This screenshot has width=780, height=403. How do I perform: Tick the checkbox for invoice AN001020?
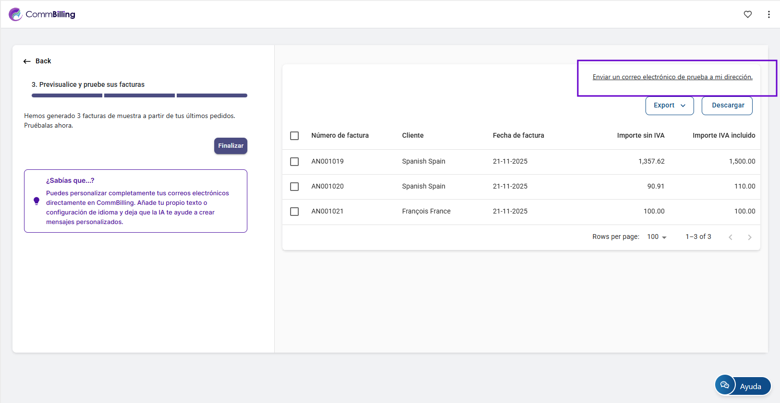(294, 187)
